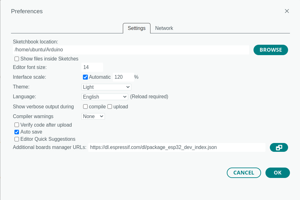300x200 pixels.
Task: Close the Preferences dialog with X
Action: tap(287, 11)
